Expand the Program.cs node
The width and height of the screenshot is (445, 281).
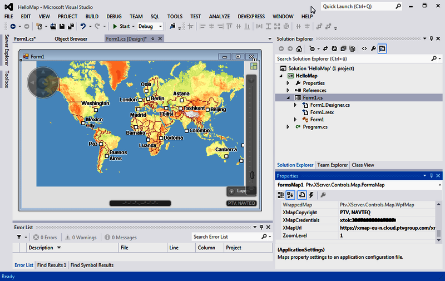(x=288, y=127)
